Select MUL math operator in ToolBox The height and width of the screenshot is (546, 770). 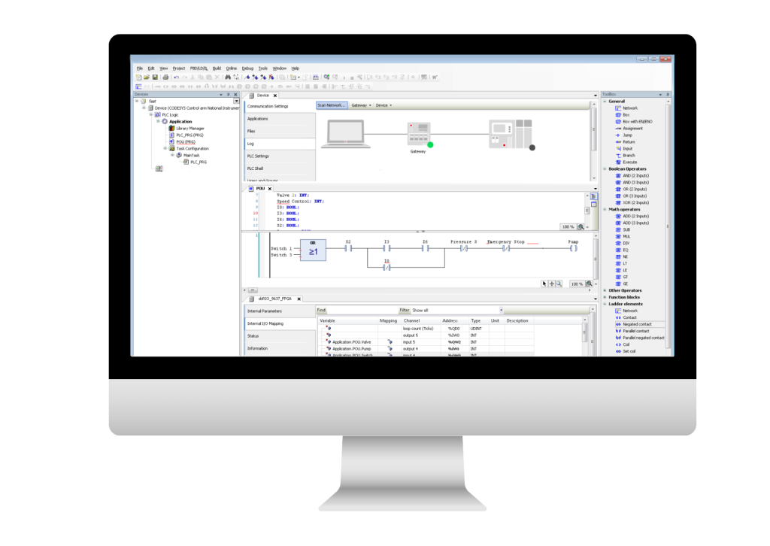coord(623,236)
